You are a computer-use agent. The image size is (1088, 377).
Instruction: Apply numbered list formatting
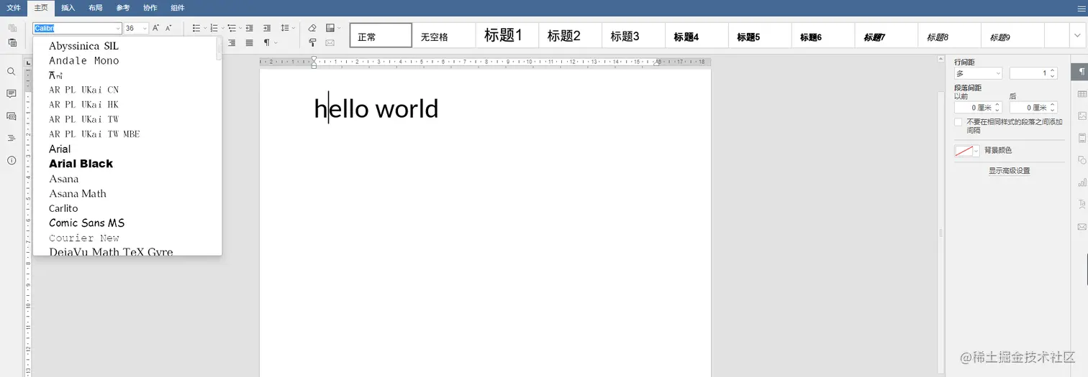(214, 28)
